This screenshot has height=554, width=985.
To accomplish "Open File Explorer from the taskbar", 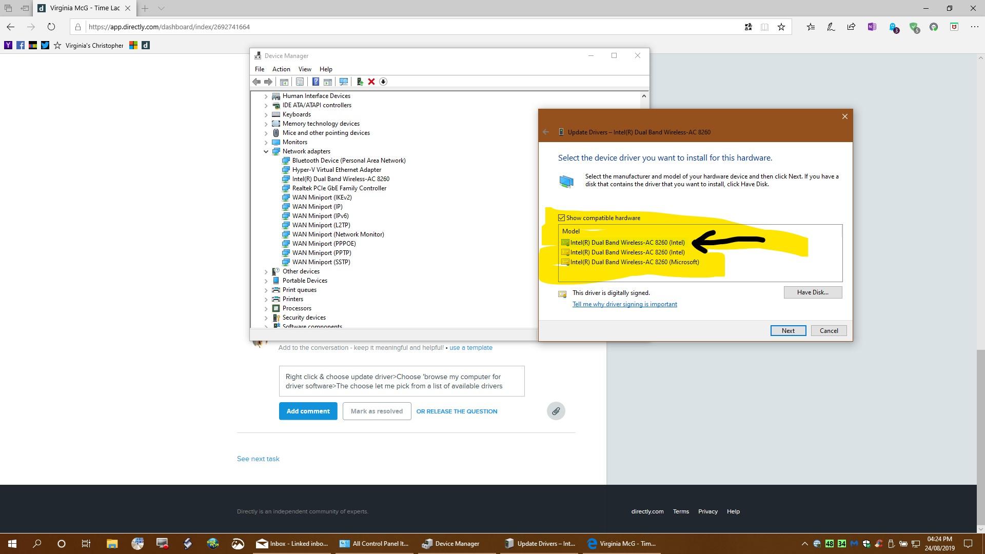I will pyautogui.click(x=112, y=544).
